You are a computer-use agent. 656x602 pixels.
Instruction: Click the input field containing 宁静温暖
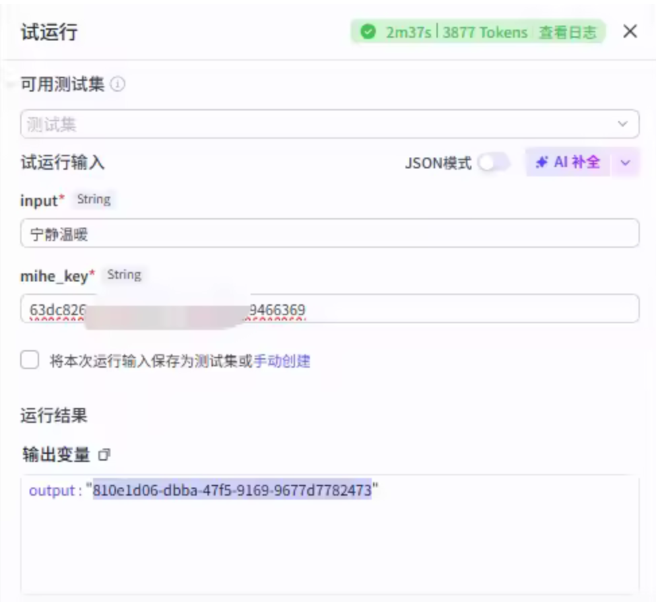pyautogui.click(x=329, y=234)
